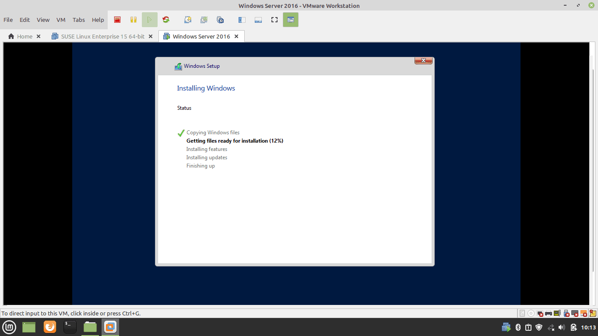The image size is (598, 336).
Task: Click the green sound card status icon
Action: [557, 313]
